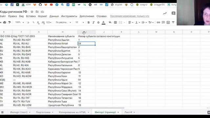Insert a link with the chain icon
The width and height of the screenshot is (210, 118).
(158, 23)
